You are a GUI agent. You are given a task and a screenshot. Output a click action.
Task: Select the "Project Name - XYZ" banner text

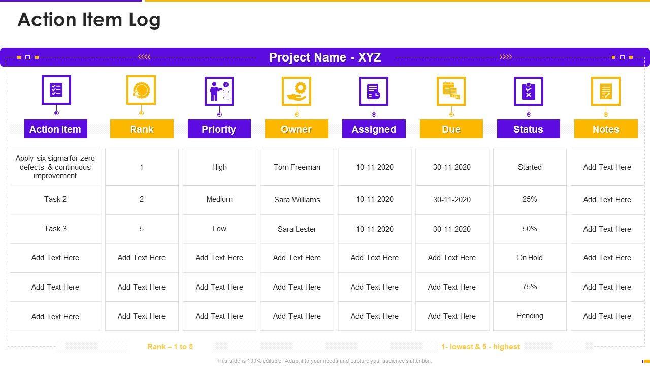click(325, 57)
